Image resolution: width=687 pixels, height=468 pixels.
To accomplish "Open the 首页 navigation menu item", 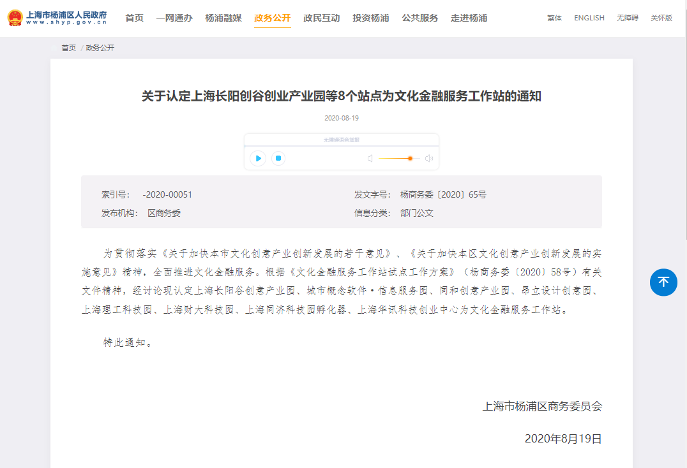I will [x=134, y=18].
